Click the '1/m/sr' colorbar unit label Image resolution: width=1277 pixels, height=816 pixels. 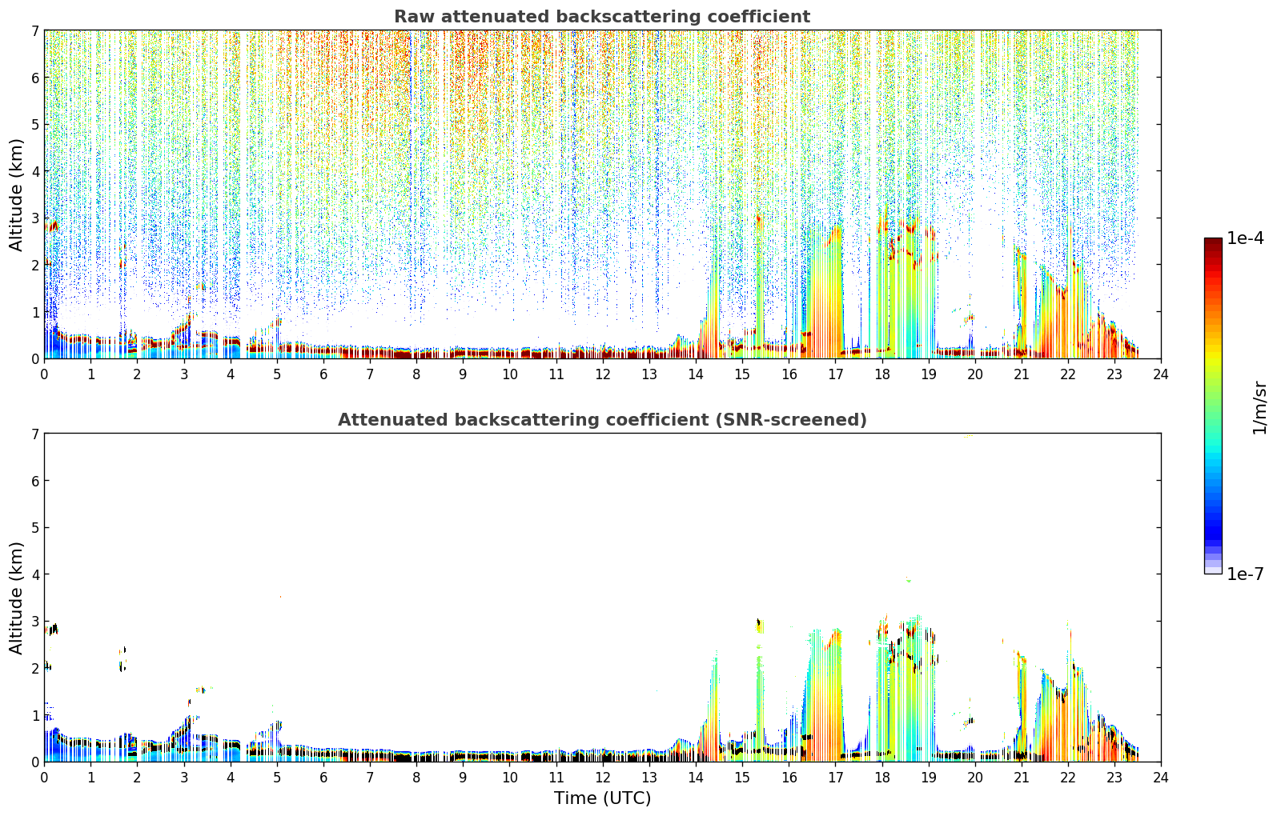[1259, 407]
